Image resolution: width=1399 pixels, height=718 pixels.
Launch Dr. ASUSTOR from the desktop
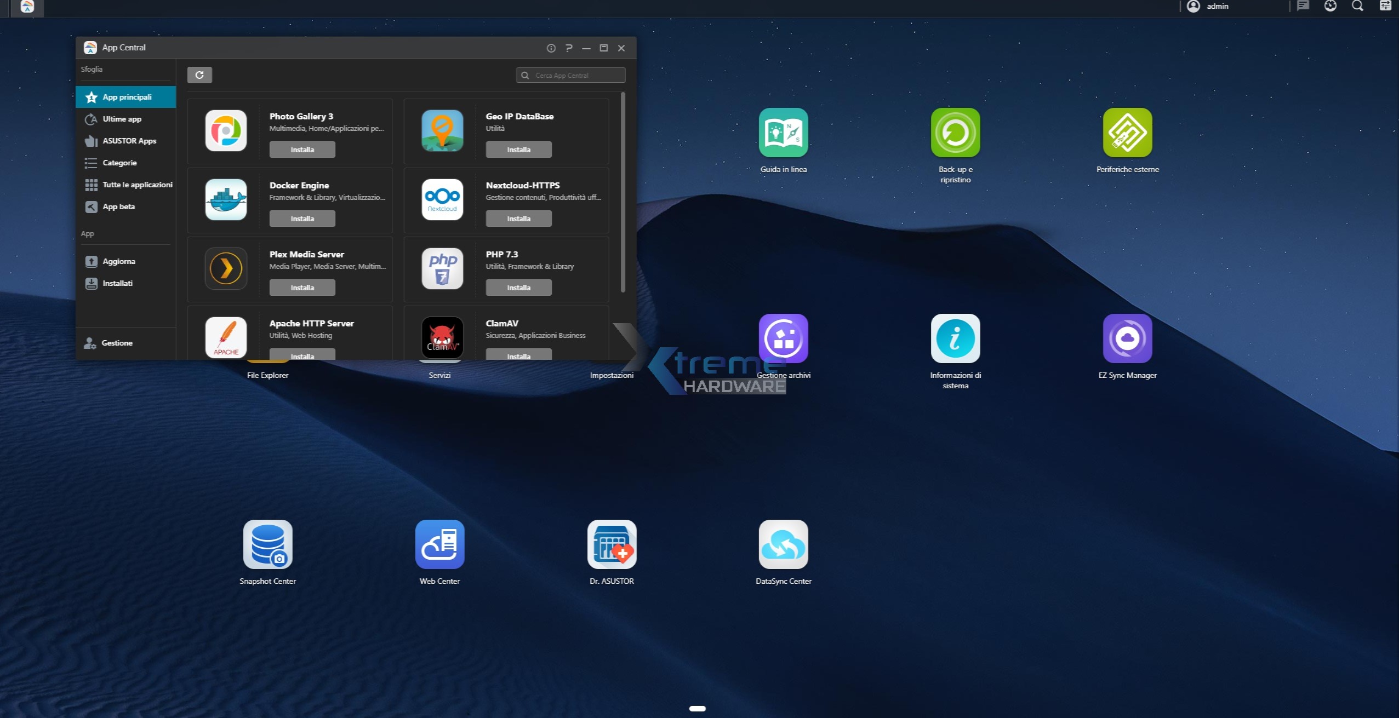pos(612,544)
